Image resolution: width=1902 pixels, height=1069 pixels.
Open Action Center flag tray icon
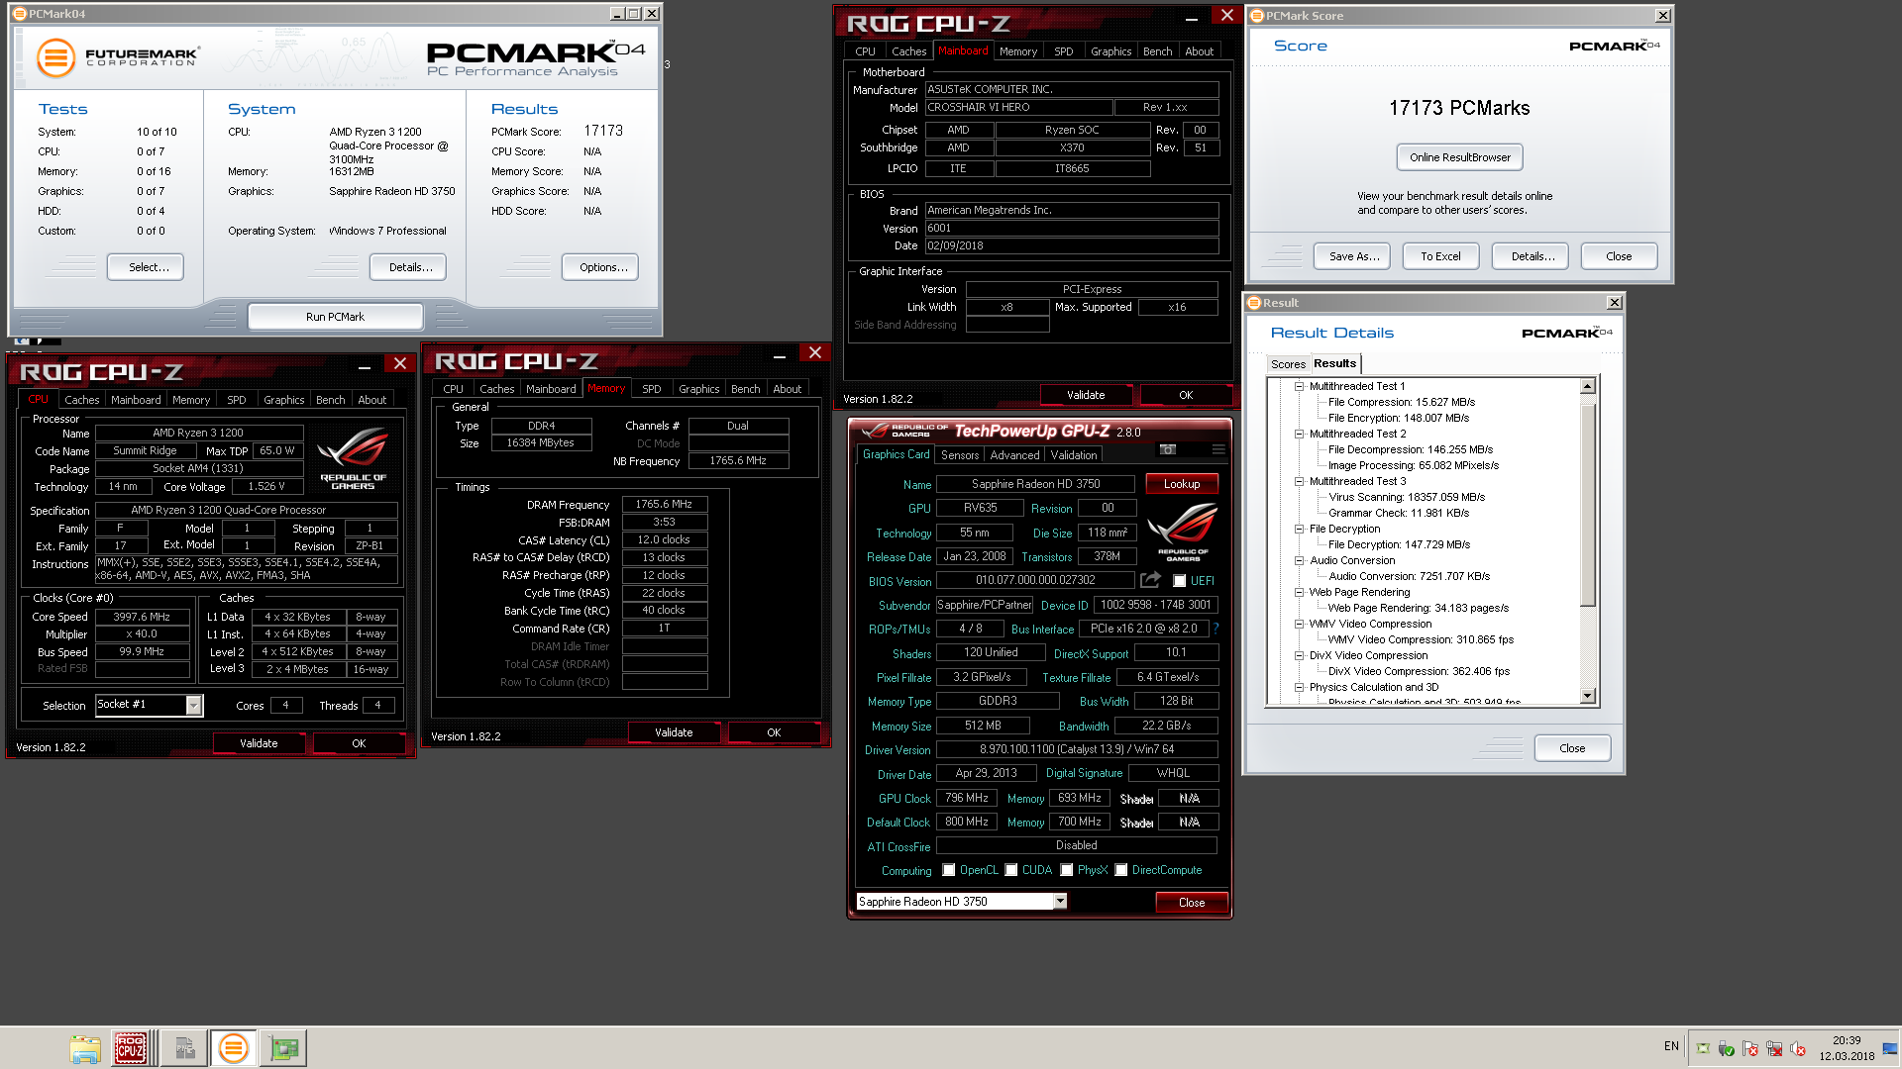(1750, 1048)
